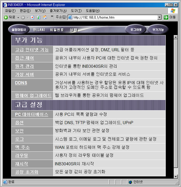Click the text '고급 어플리케이션 설정, DMZ, URL 필터 등'
This screenshot has width=181, height=187.
click(x=95, y=50)
